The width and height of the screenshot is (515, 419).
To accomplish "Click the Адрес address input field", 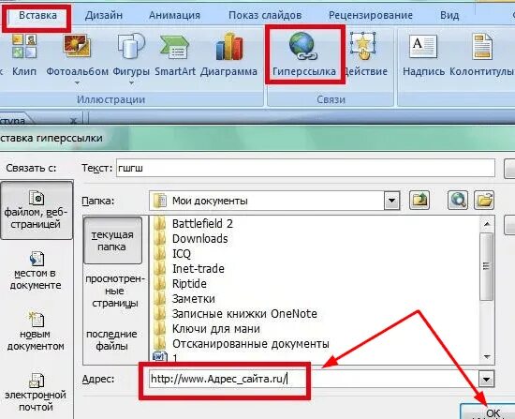I will tap(314, 379).
